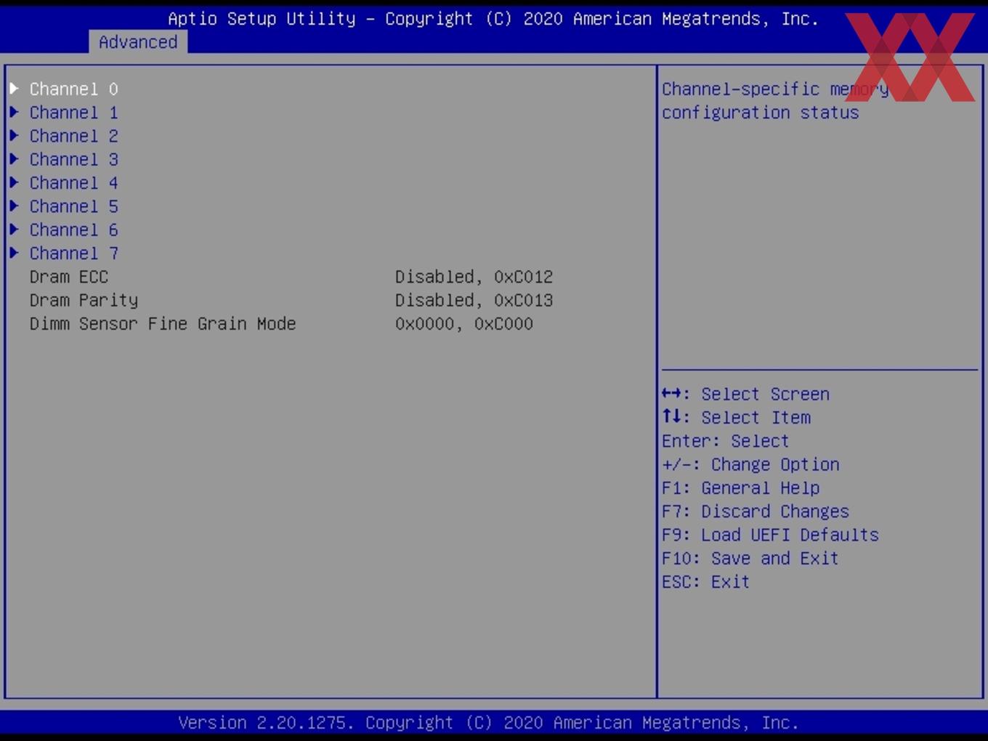Click the +/-: Change Option hint
Image resolution: width=988 pixels, height=741 pixels.
coord(750,464)
